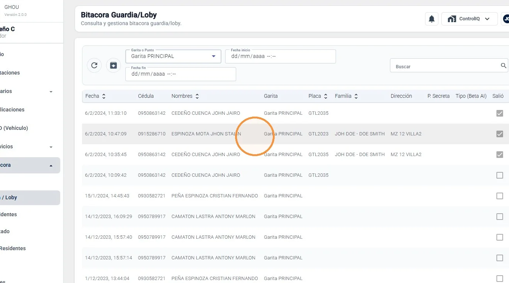Screen dimensions: 509x283
Task: Click the refresh icon button
Action: (94, 65)
